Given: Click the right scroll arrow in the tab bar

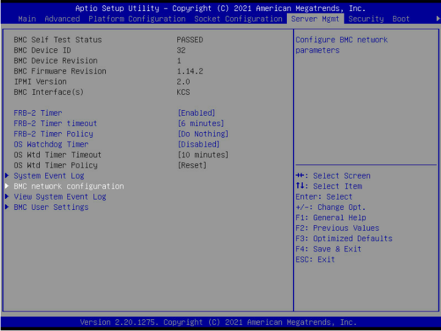Looking at the screenshot, I should (437, 19).
